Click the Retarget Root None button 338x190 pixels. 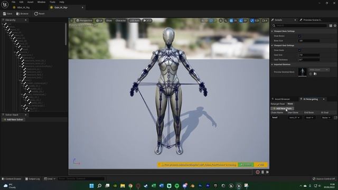coord(290,104)
